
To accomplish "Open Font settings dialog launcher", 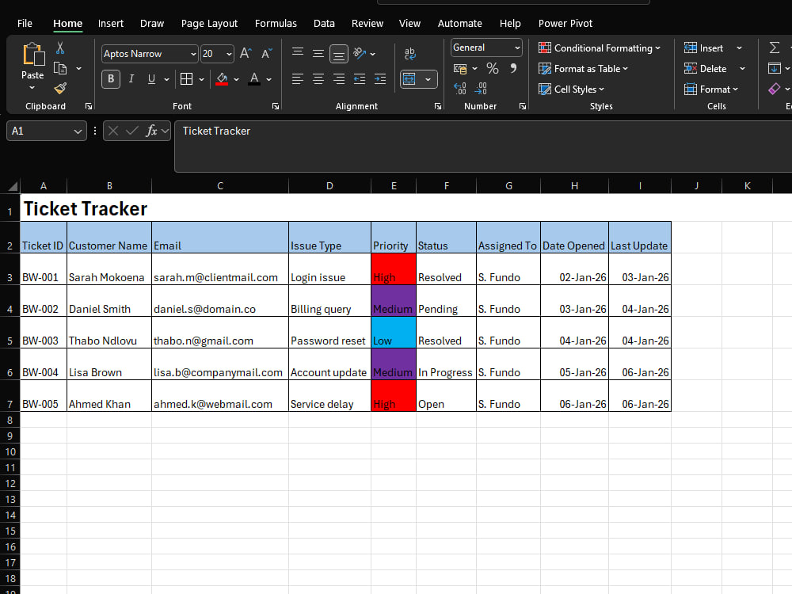I will pos(276,106).
